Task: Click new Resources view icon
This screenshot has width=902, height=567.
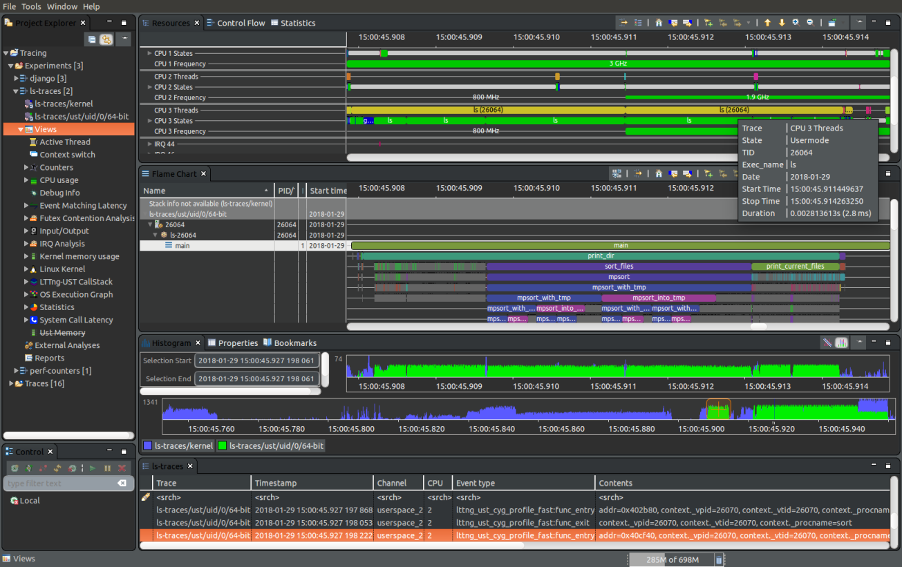Action: 833,23
